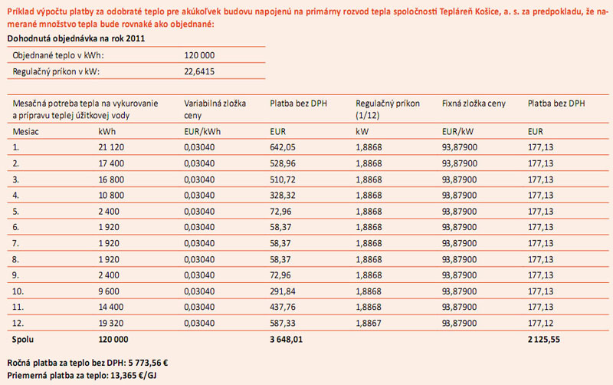The height and width of the screenshot is (385, 613).
Task: Click the "Fixná zložka ceny" column header
Action: [474, 102]
